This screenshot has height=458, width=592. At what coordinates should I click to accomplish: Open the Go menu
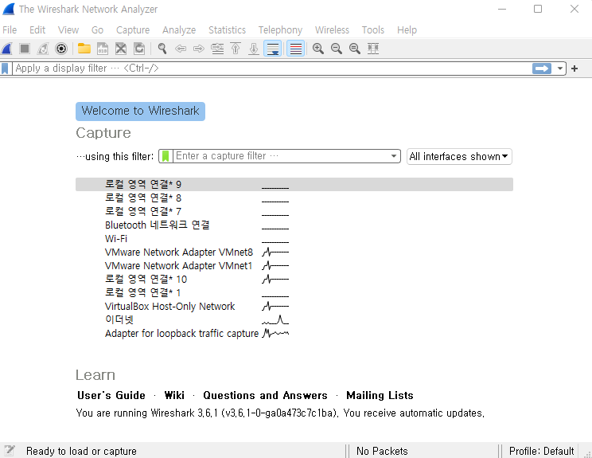[x=97, y=29]
